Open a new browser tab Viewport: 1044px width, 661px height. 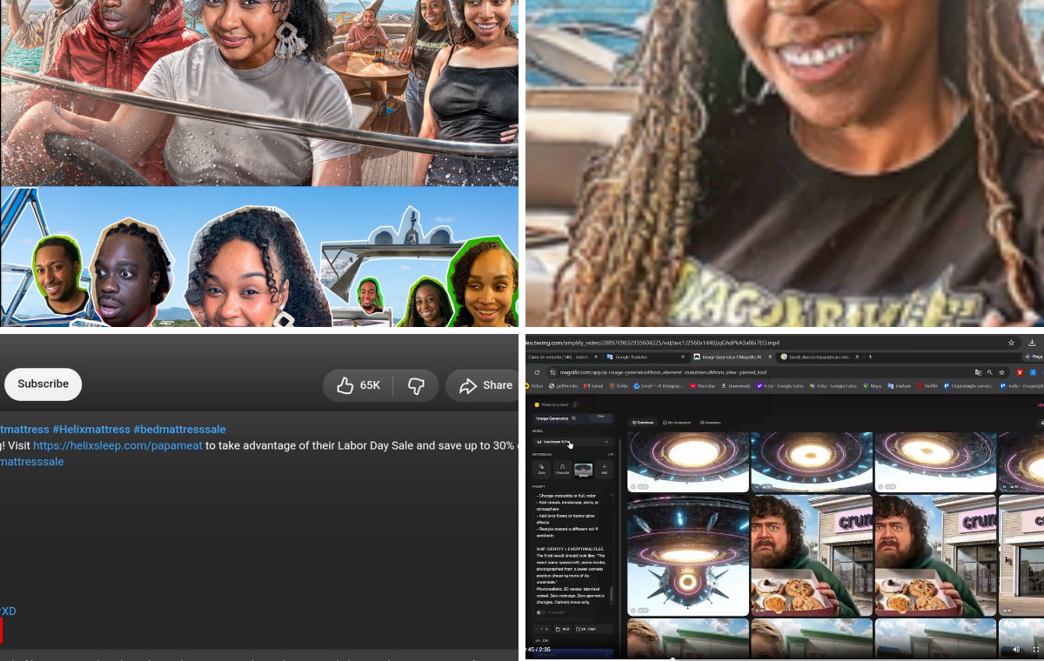(x=870, y=357)
